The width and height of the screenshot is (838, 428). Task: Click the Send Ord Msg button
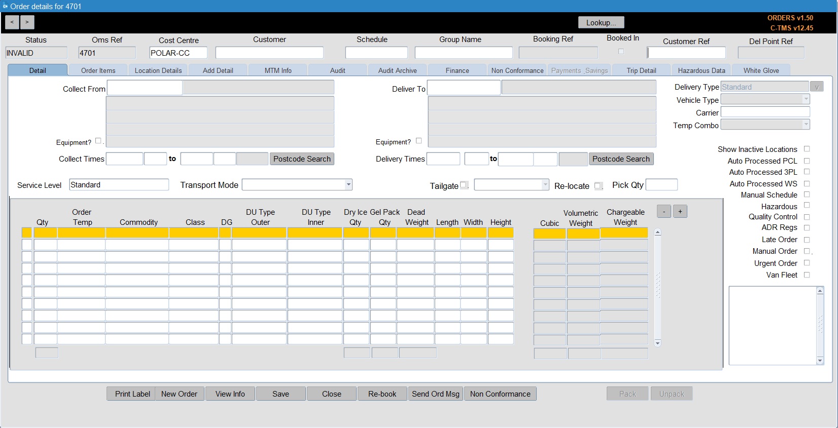click(x=436, y=394)
